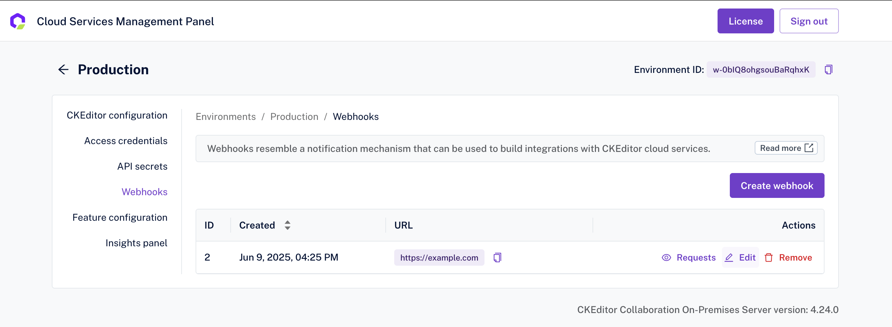Sign out of the management panel
The width and height of the screenshot is (892, 327).
(809, 21)
